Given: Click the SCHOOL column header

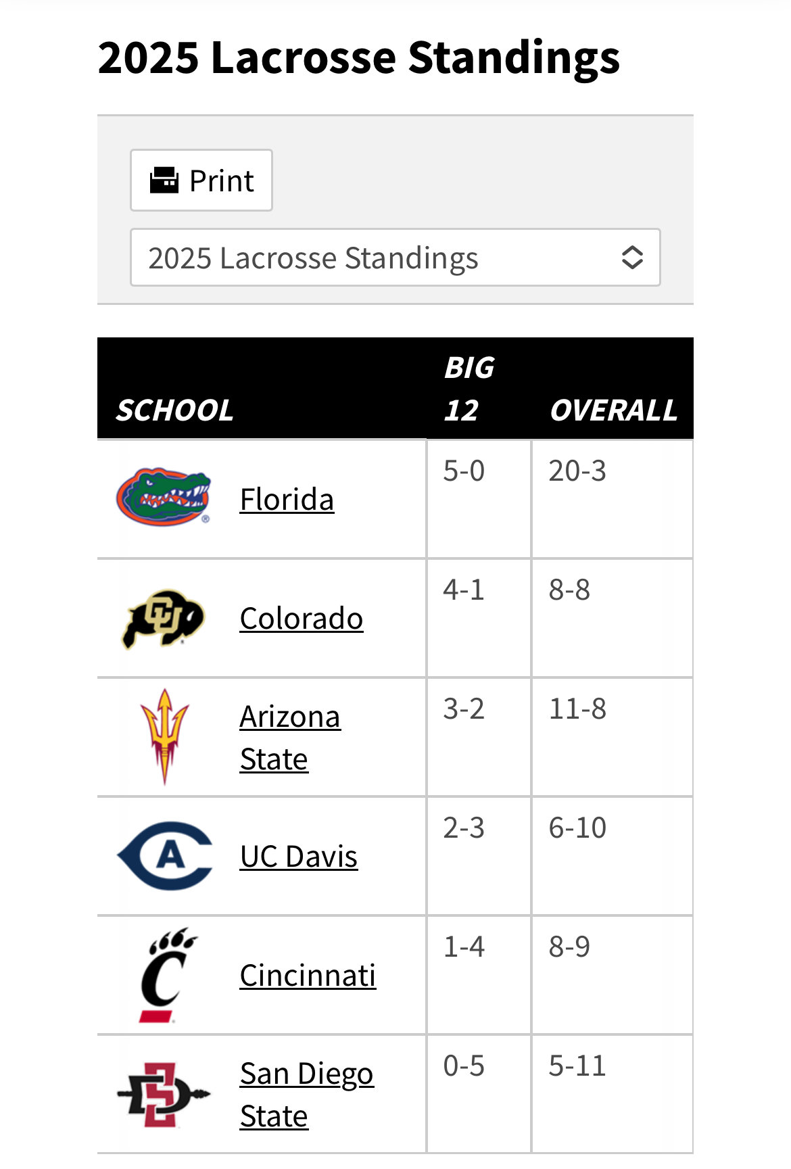Looking at the screenshot, I should click(x=175, y=410).
